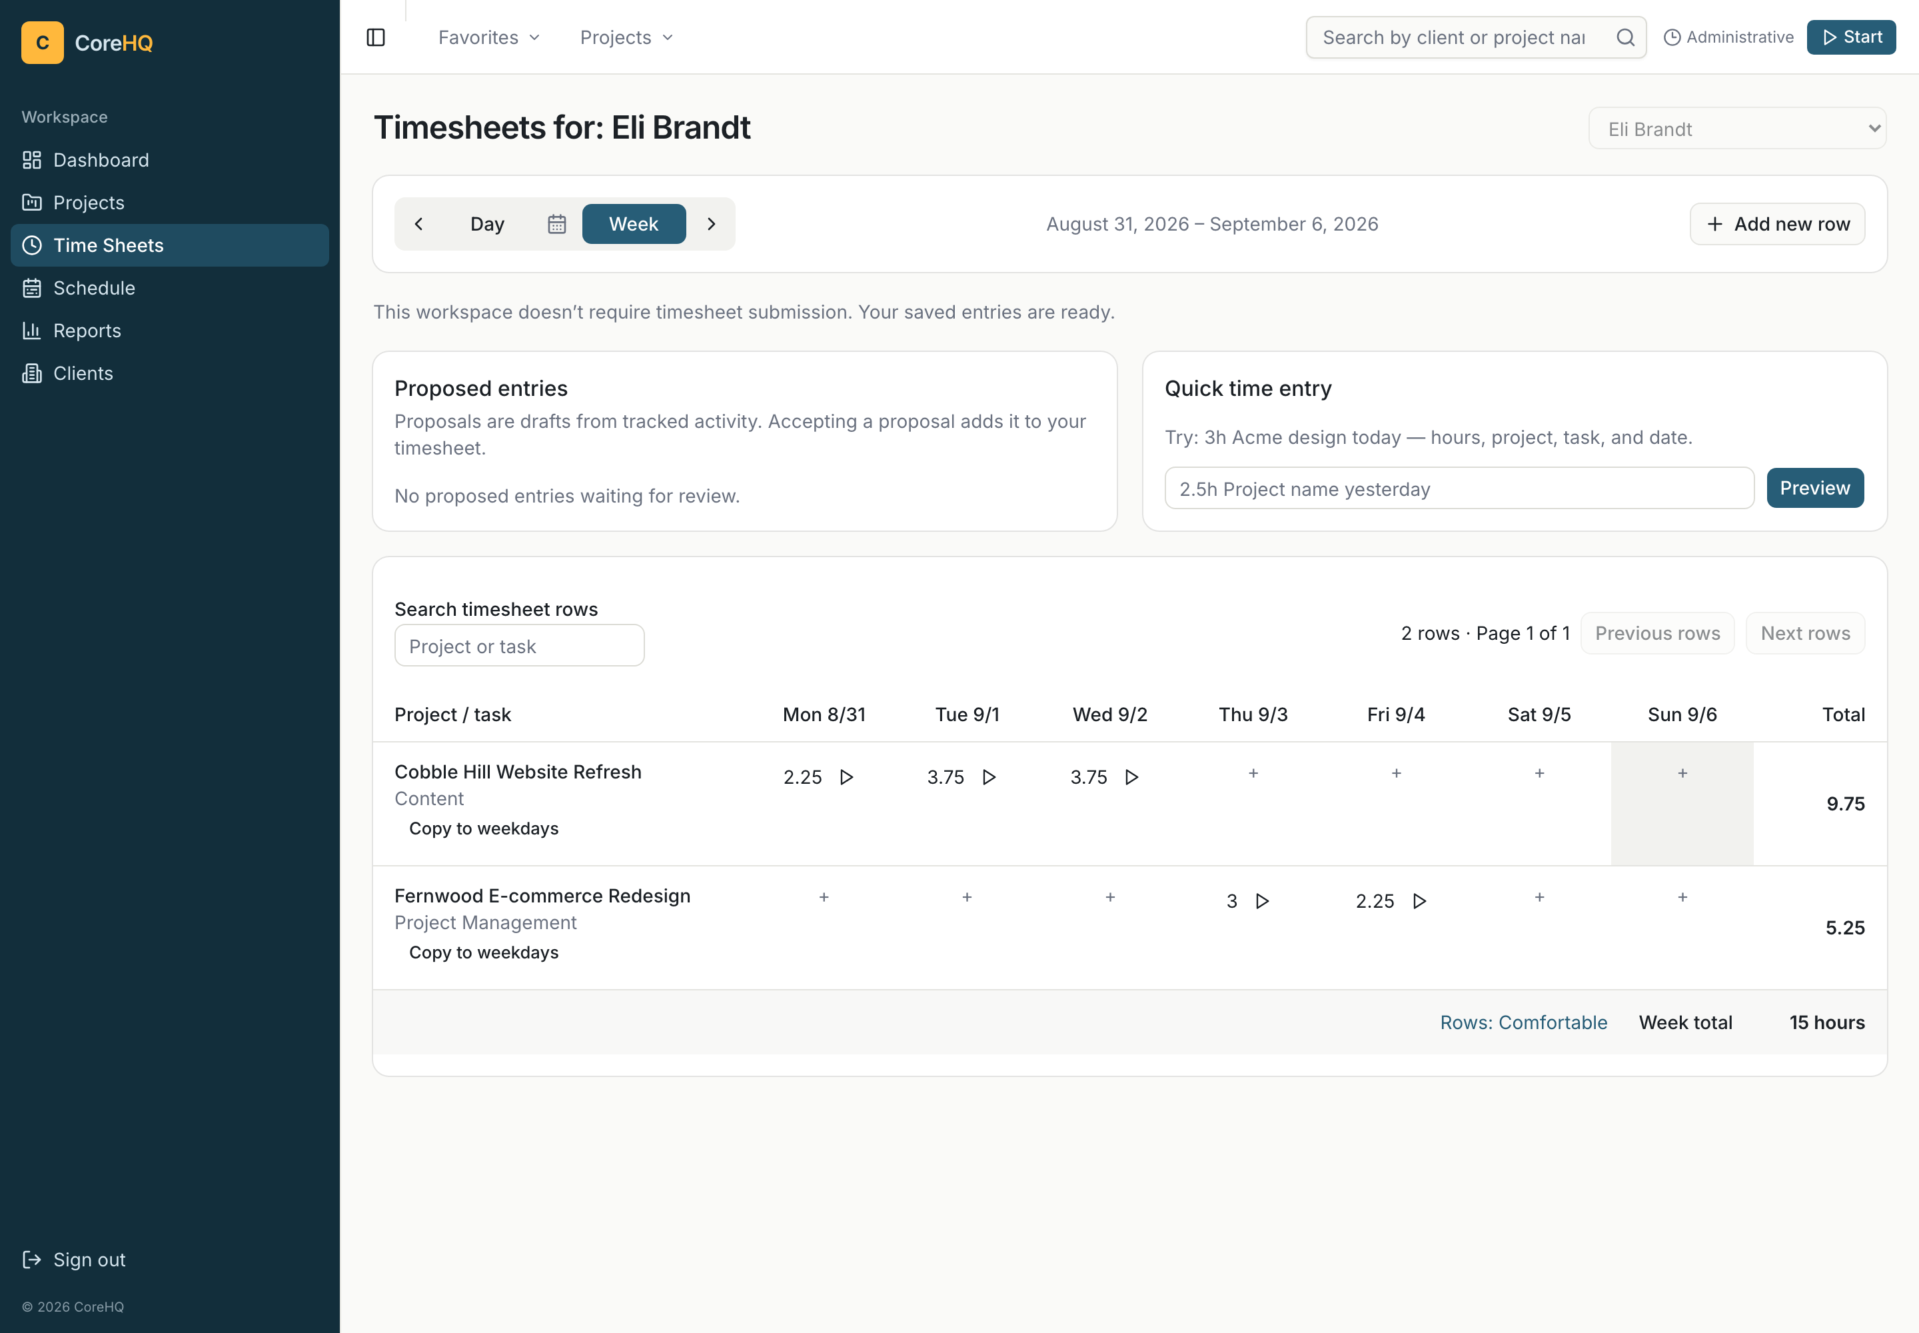Go to next week arrow

point(712,224)
